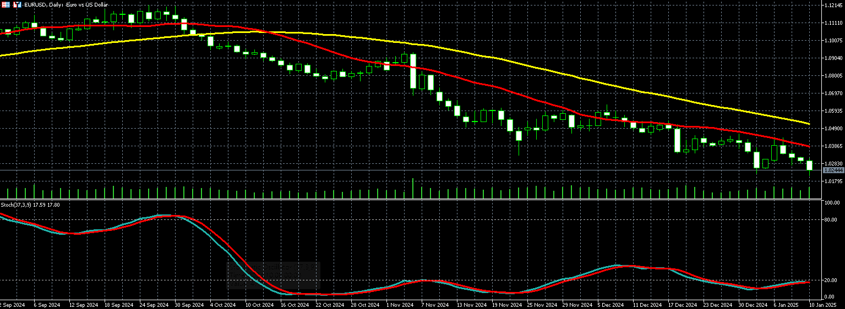Click the 18 Sep 2024 date label
The image size is (845, 309).
coord(119,305)
